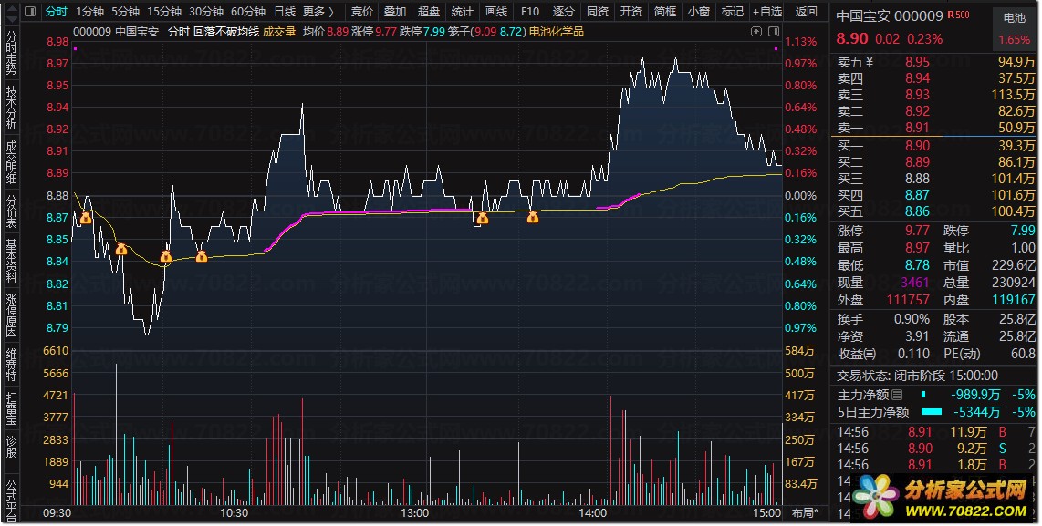This screenshot has height=526, width=1042.
Task: Click the 5日主力净额 cyan bar
Action: pos(932,412)
